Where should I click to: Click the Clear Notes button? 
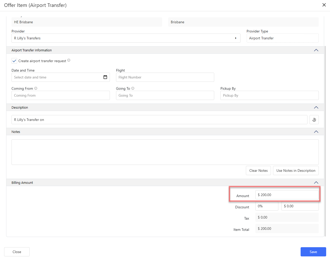tap(258, 171)
